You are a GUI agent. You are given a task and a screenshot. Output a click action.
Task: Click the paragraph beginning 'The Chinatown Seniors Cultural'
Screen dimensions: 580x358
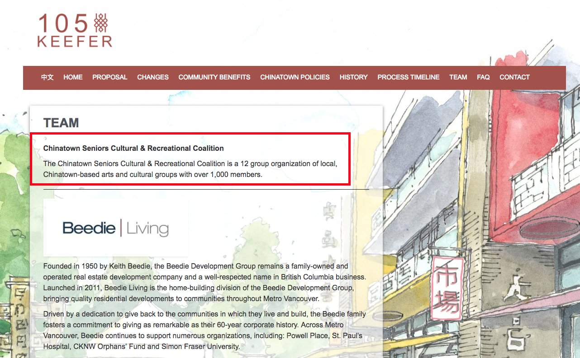pos(190,169)
